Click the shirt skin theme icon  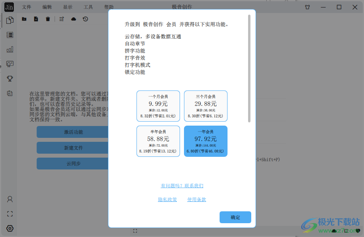click(x=307, y=7)
